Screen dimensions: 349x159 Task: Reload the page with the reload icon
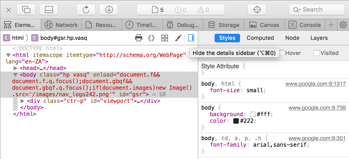86,10
